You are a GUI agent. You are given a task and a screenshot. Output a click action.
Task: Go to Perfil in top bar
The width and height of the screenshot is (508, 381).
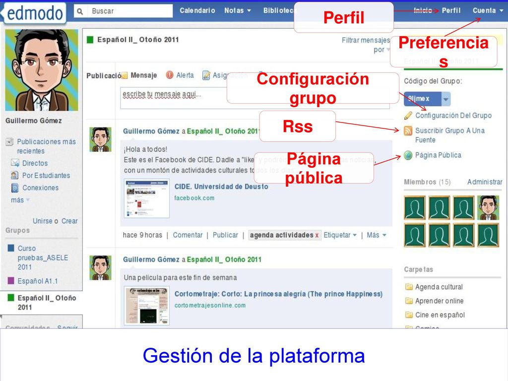click(451, 10)
